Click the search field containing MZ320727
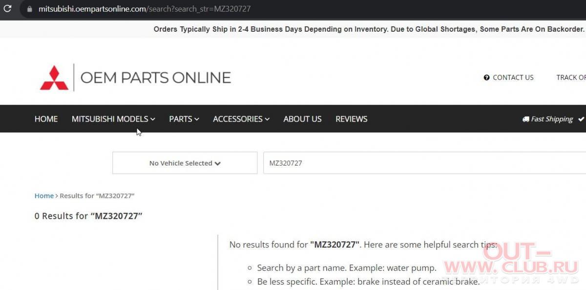Screen dimensions: 586x290 pyautogui.click(x=424, y=163)
